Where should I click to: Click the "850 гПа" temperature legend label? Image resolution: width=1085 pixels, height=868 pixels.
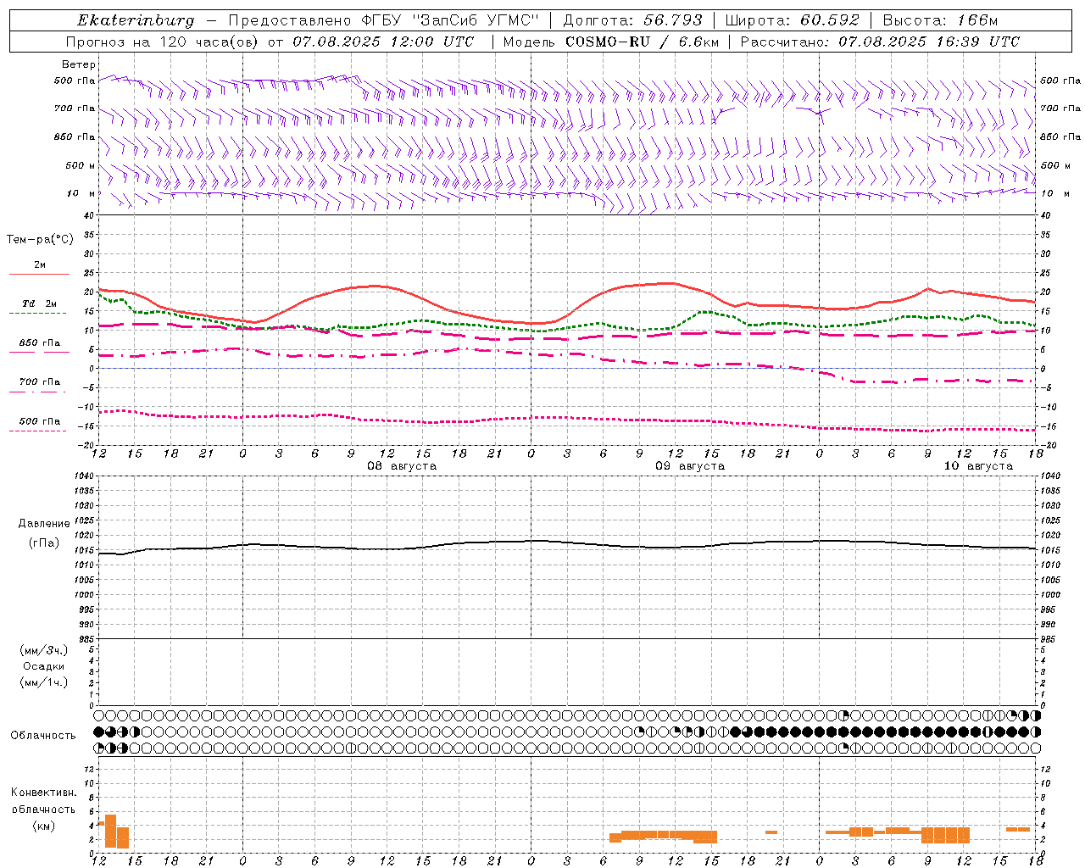pyautogui.click(x=39, y=343)
